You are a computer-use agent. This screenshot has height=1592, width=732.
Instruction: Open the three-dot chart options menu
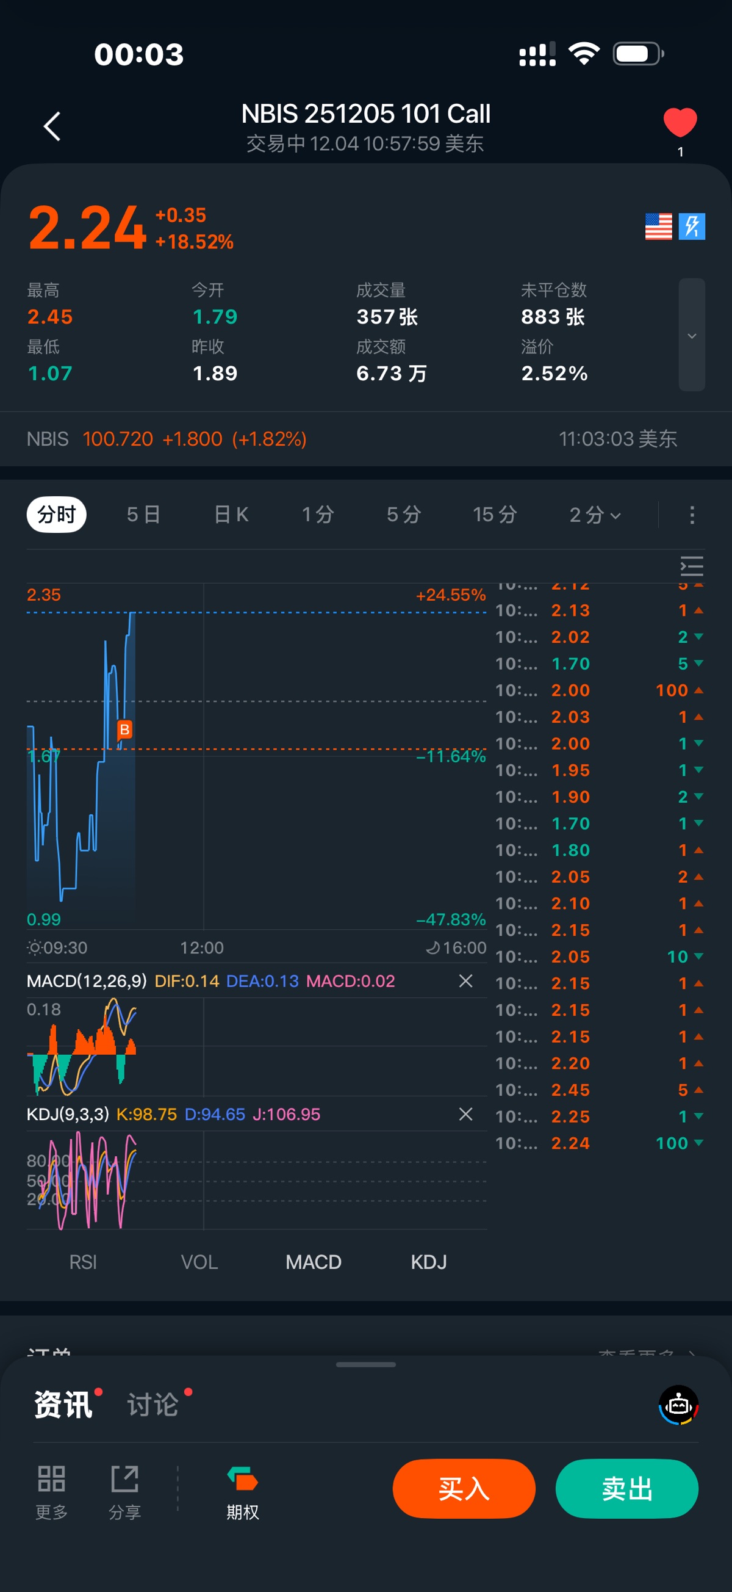[x=692, y=515]
